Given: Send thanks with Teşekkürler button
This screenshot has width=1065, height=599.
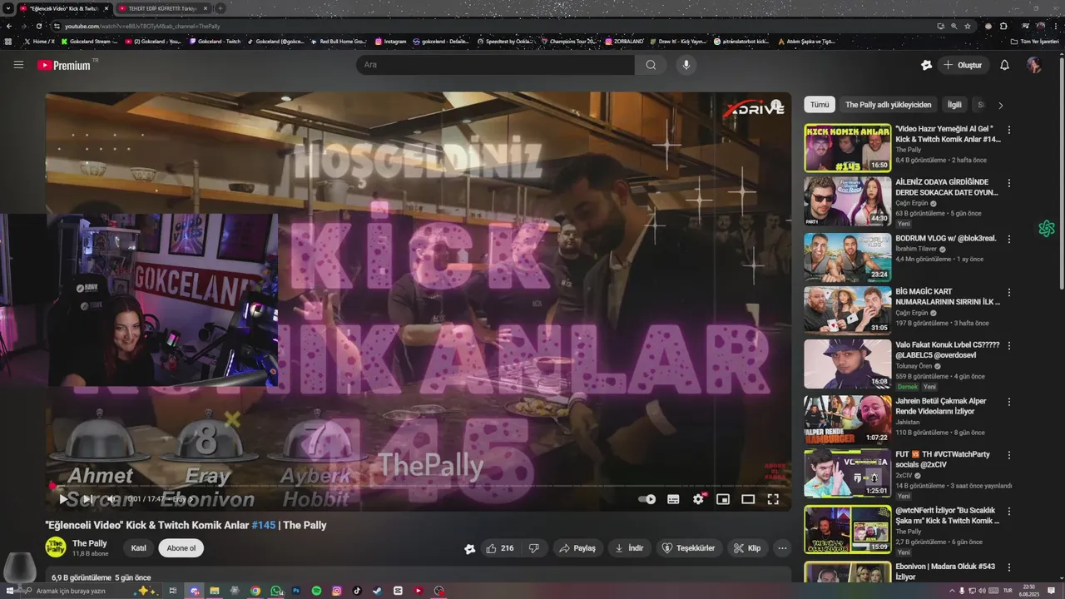Looking at the screenshot, I should click(688, 548).
